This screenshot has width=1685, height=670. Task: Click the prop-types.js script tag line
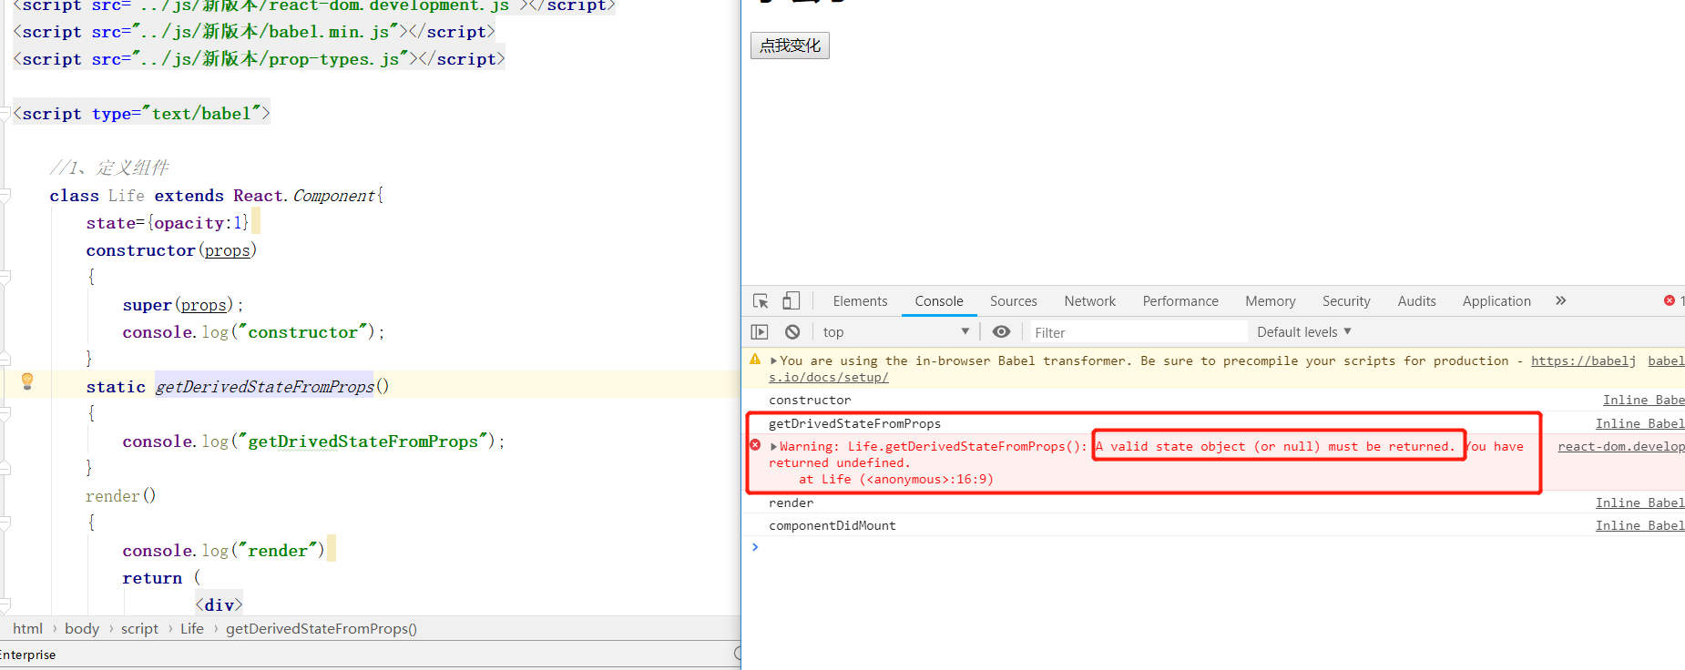click(259, 58)
